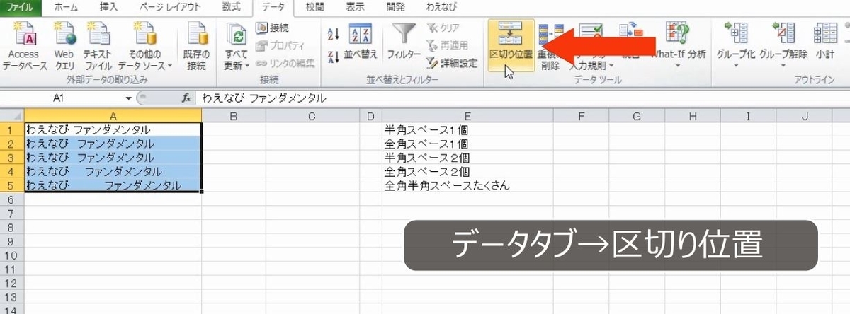Select column E header

click(467, 116)
